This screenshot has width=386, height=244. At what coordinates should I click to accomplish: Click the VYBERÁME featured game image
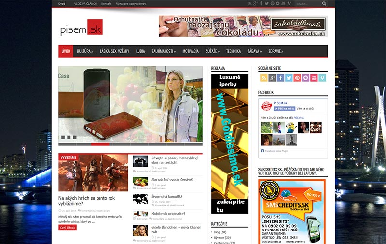point(93,172)
